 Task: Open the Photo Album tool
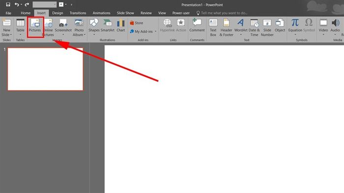click(x=79, y=27)
